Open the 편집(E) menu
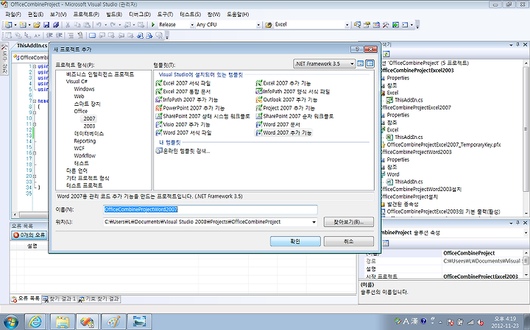The height and width of the screenshot is (330, 530). (x=35, y=15)
